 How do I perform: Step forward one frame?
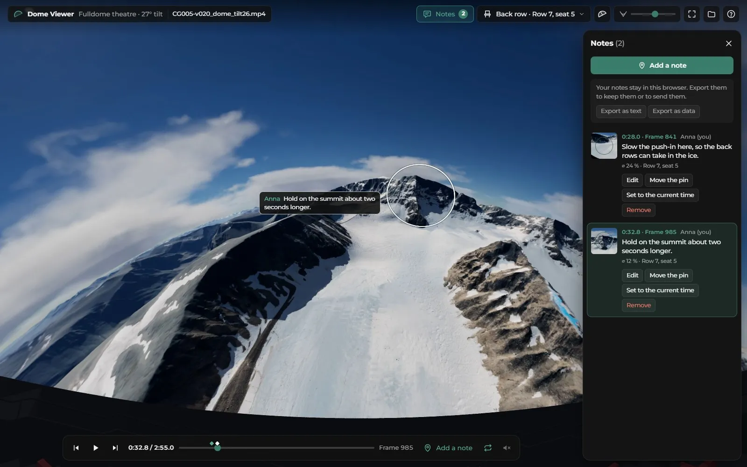pos(115,448)
